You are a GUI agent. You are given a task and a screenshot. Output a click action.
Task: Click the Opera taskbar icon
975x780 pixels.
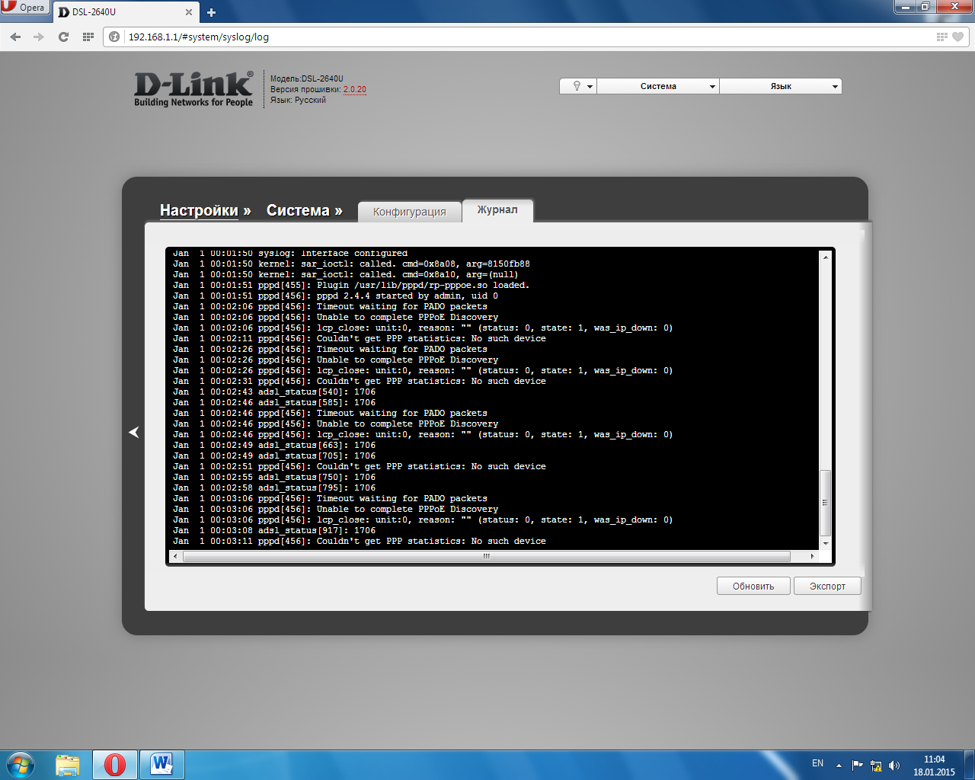point(115,765)
